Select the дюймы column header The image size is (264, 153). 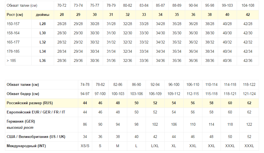(43, 15)
